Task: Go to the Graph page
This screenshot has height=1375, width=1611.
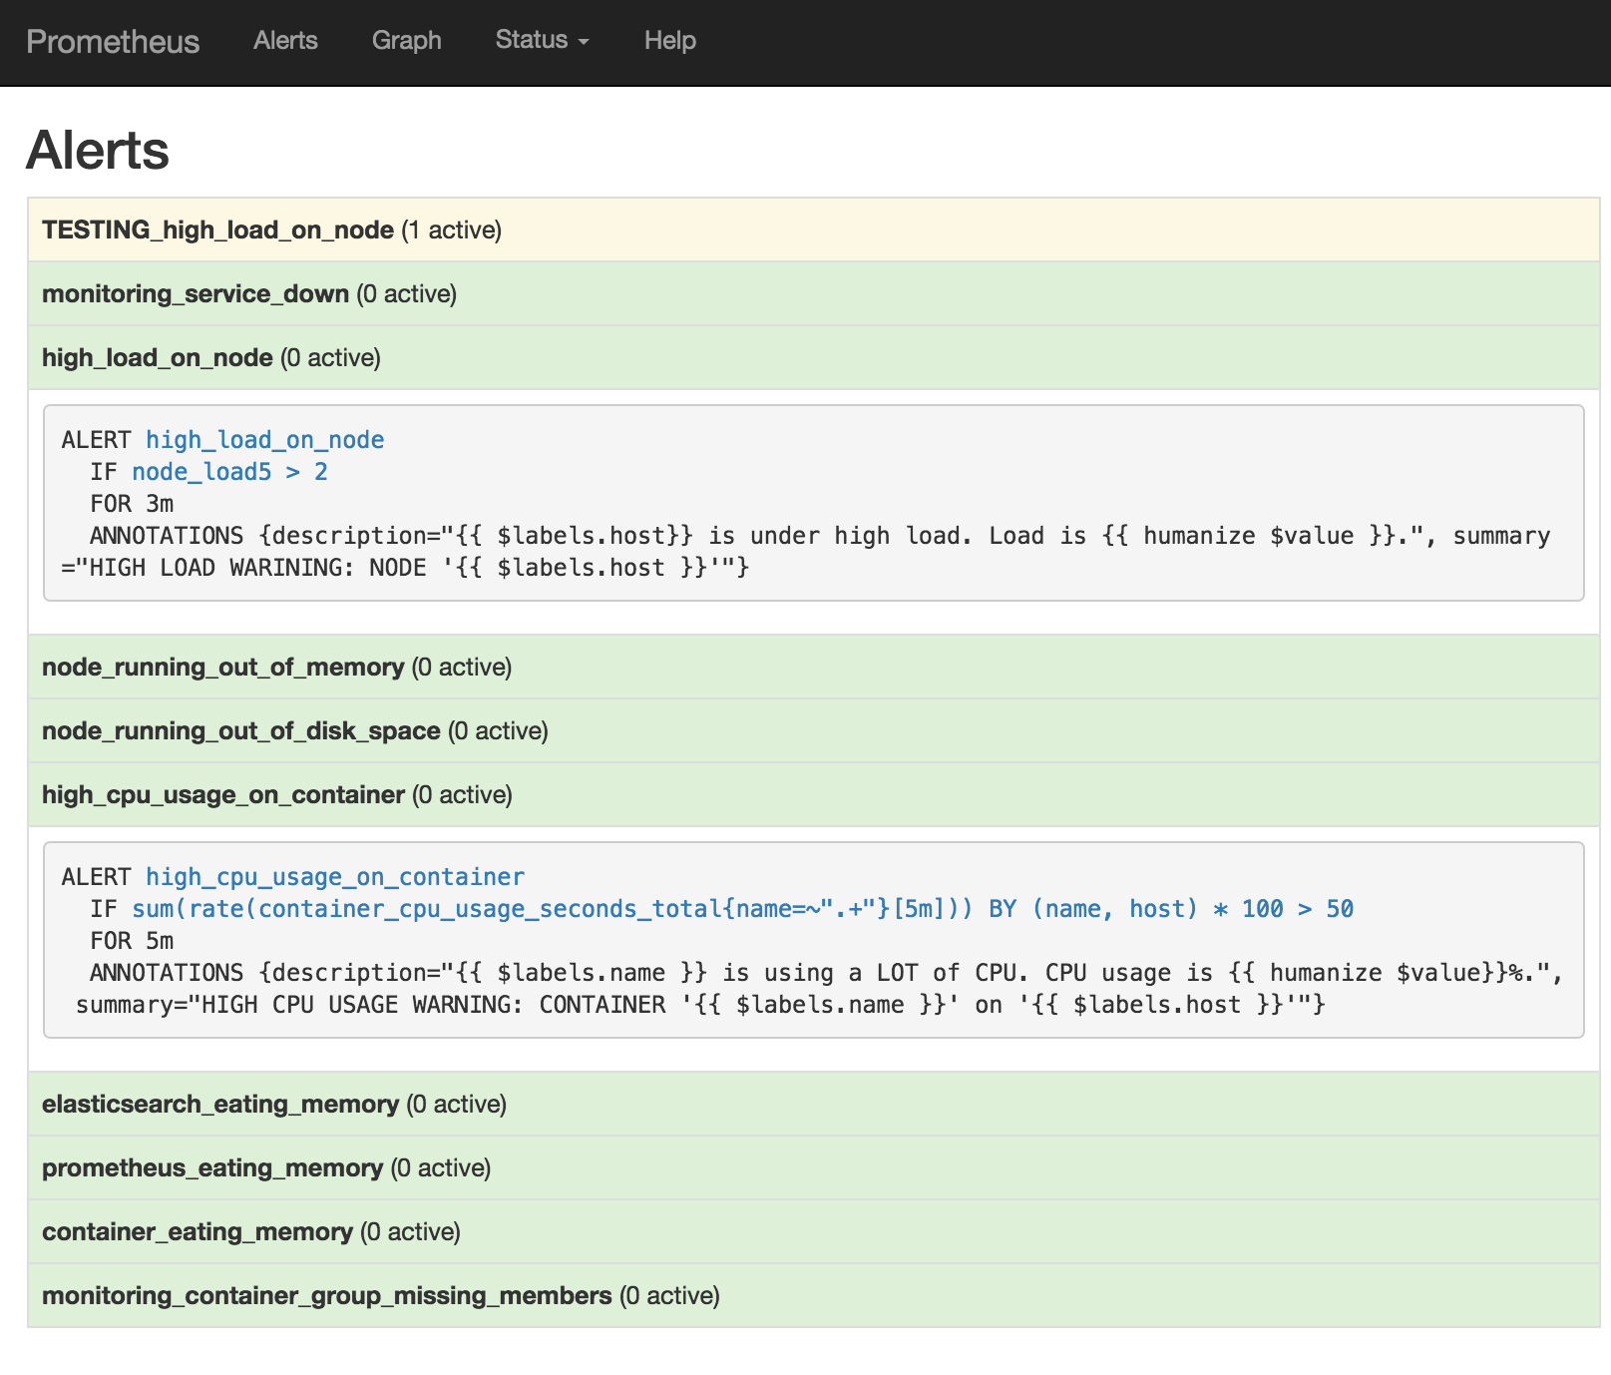Action: 406,41
